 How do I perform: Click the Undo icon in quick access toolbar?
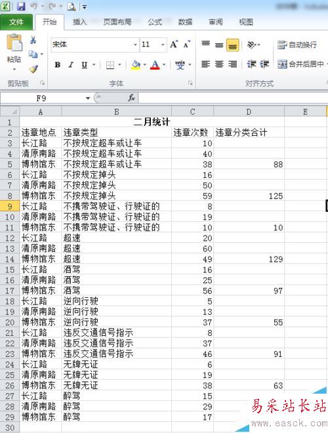coord(34,7)
